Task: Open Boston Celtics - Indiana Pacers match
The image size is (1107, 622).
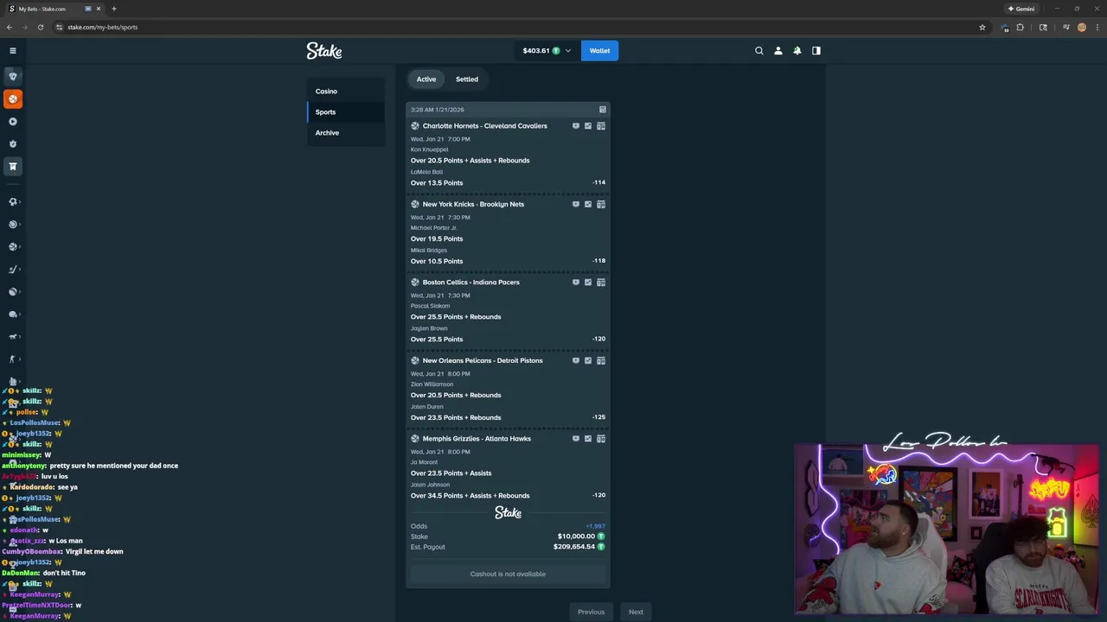Action: coord(470,282)
